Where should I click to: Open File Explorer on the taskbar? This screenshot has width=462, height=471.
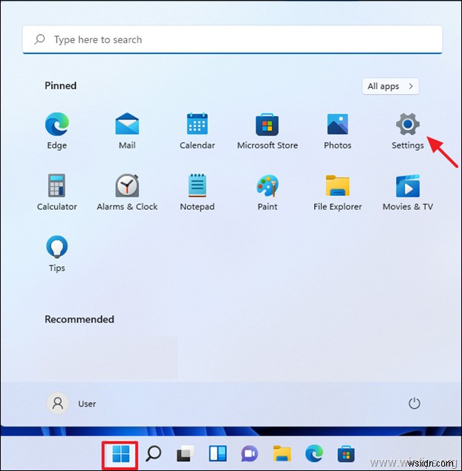click(282, 454)
